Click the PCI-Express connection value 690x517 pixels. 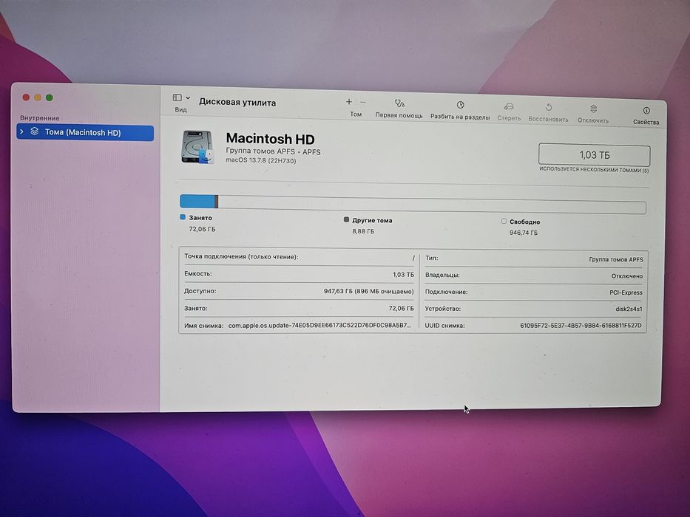coord(626,292)
